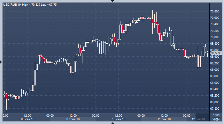
Task: Click the 1663 total bars counter
Action: pyautogui.click(x=216, y=115)
